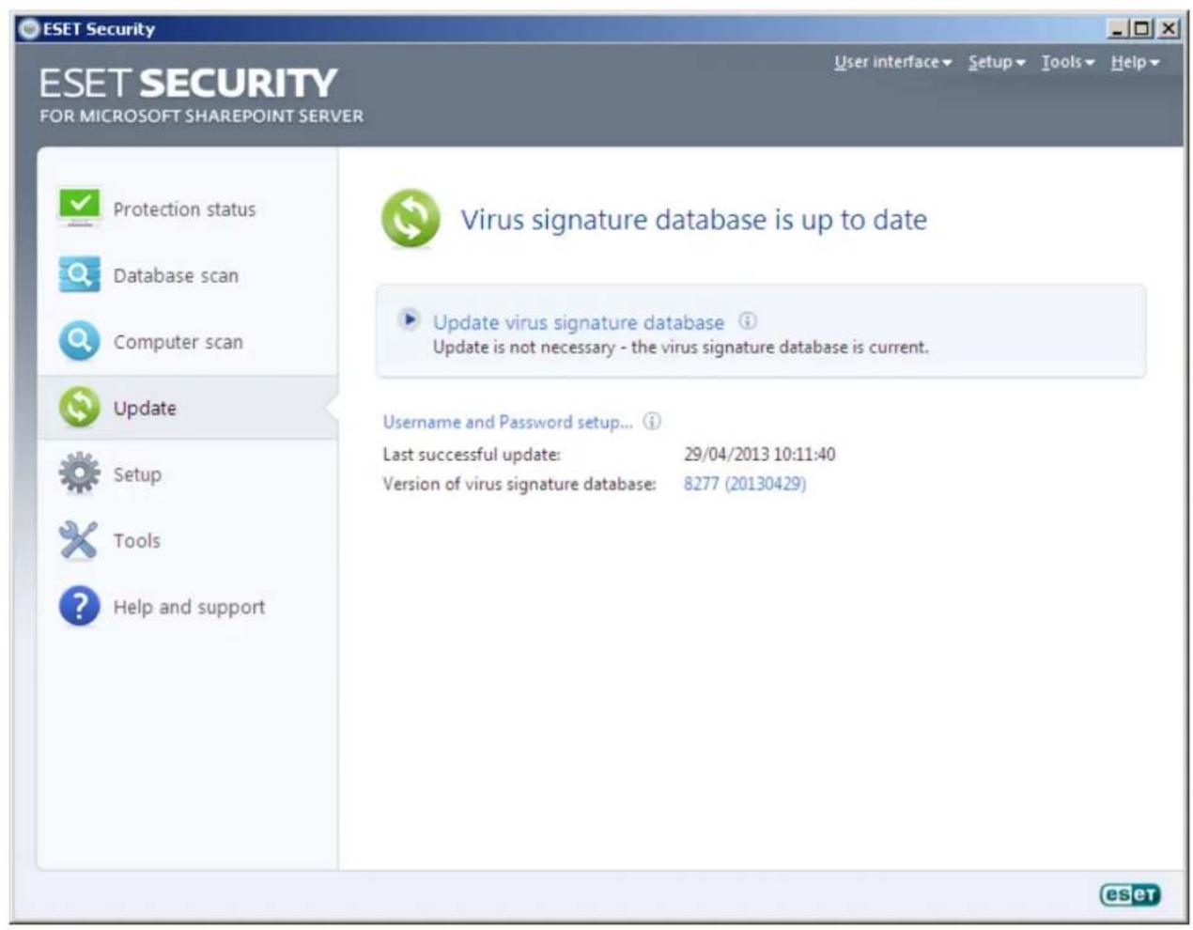Click the 'Last successful update:' label

point(472,455)
